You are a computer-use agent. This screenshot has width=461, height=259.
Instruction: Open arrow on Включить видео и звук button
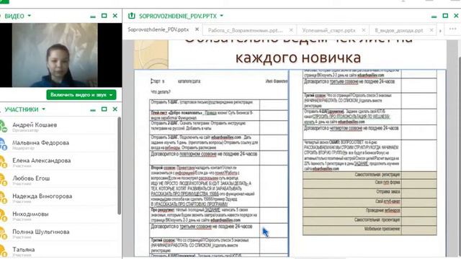(112, 95)
